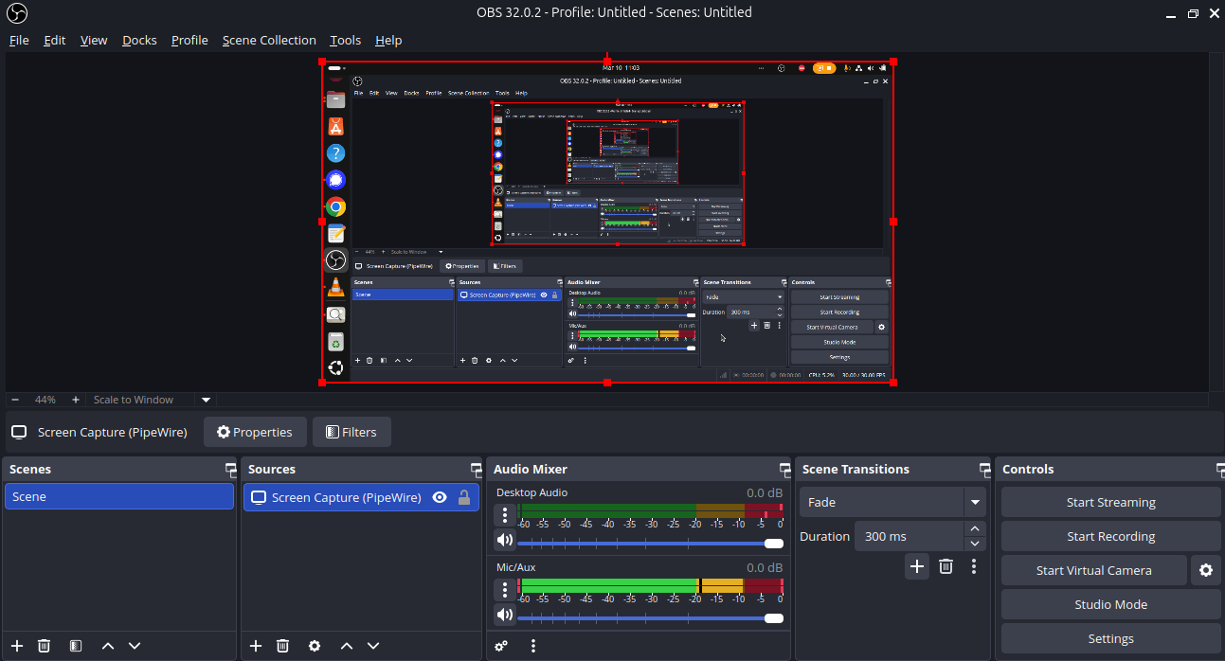The height and width of the screenshot is (661, 1225).
Task: Mute the Desktop Audio speaker
Action: click(x=505, y=541)
